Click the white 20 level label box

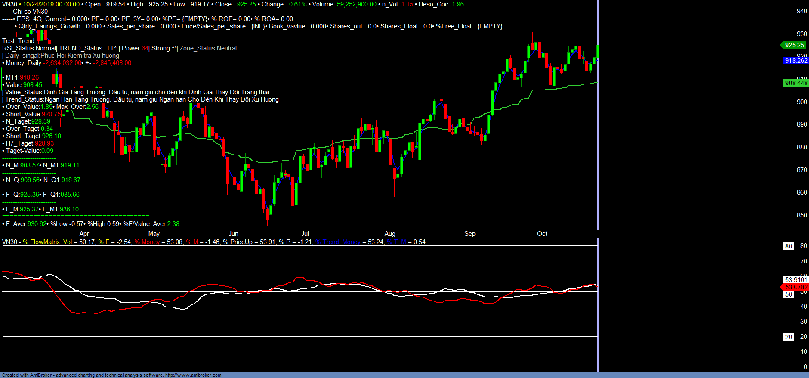[788, 337]
